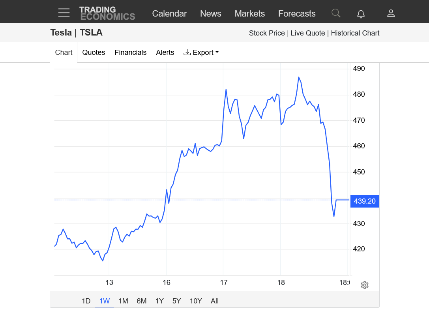429x335 pixels.
Task: Click the 470 price axis label
Action: tap(359, 120)
